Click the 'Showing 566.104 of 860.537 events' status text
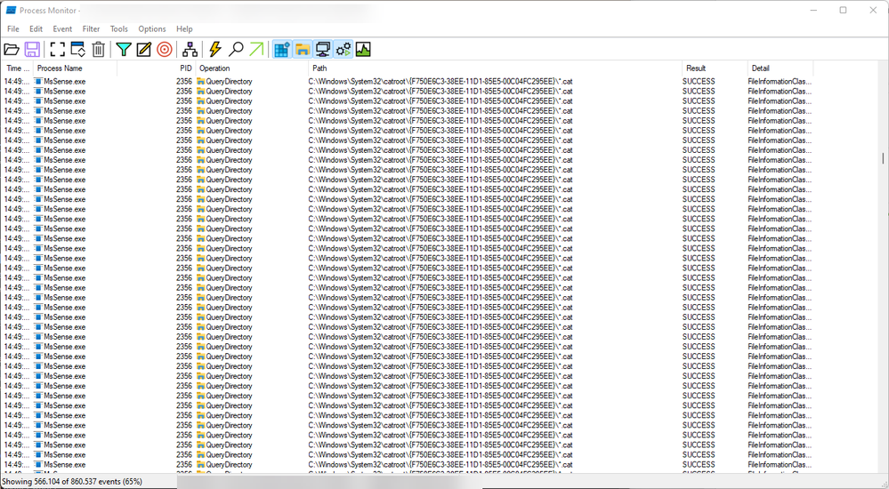The width and height of the screenshot is (889, 489). point(73,482)
